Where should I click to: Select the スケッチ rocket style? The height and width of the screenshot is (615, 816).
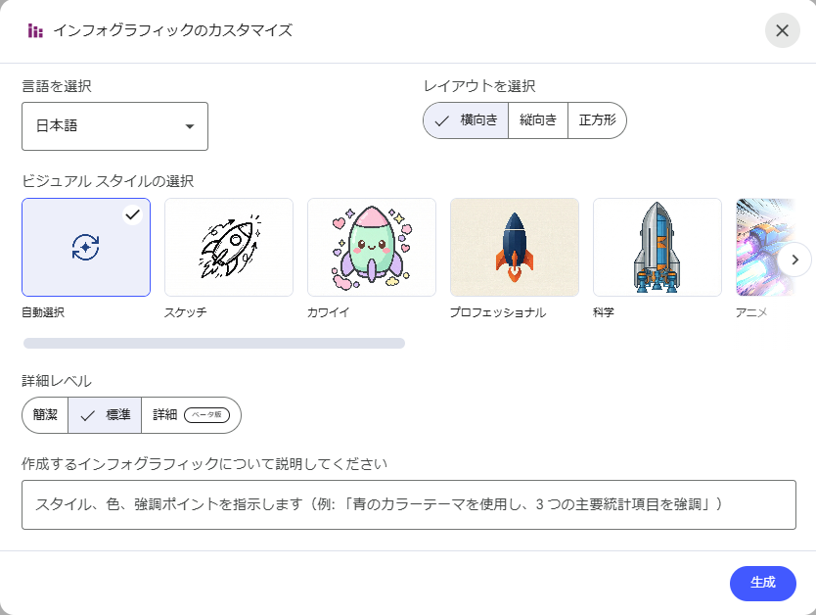[229, 247]
